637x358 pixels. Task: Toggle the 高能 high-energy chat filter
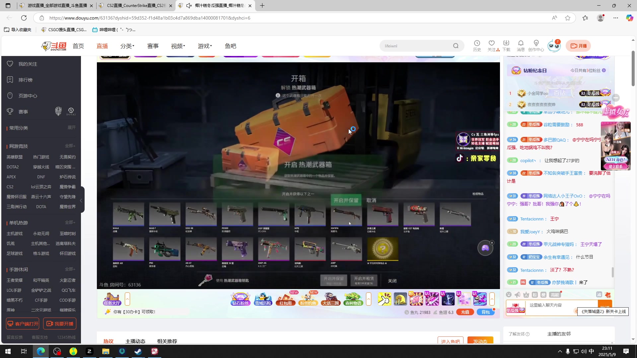(555, 295)
